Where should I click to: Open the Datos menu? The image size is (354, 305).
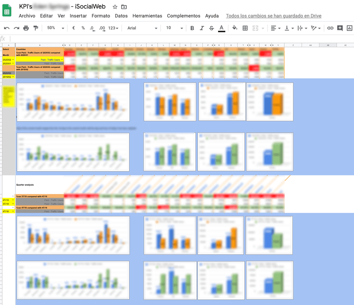point(121,16)
